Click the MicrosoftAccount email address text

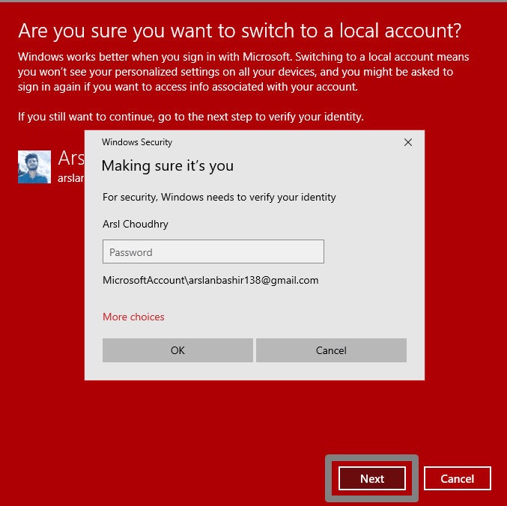(210, 281)
